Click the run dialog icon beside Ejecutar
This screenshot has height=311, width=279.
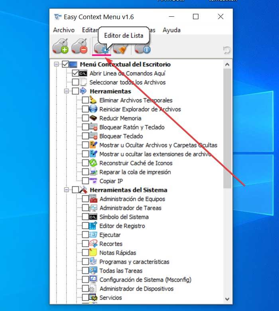point(93,235)
